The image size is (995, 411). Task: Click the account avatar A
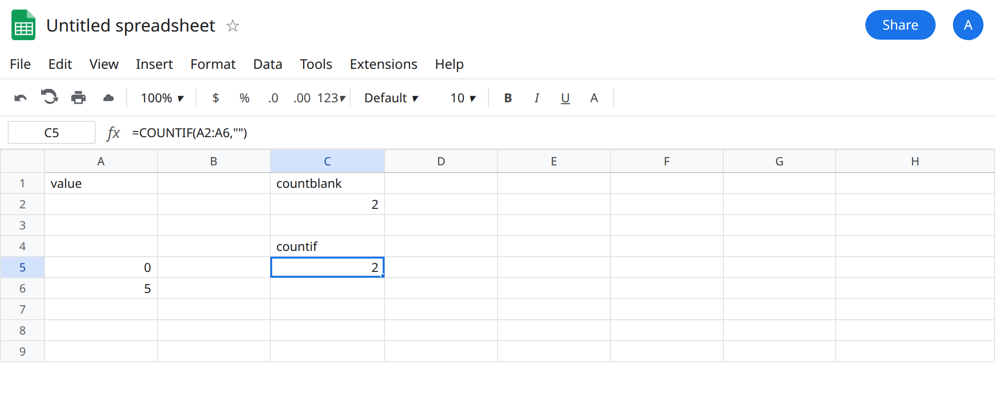[x=968, y=25]
